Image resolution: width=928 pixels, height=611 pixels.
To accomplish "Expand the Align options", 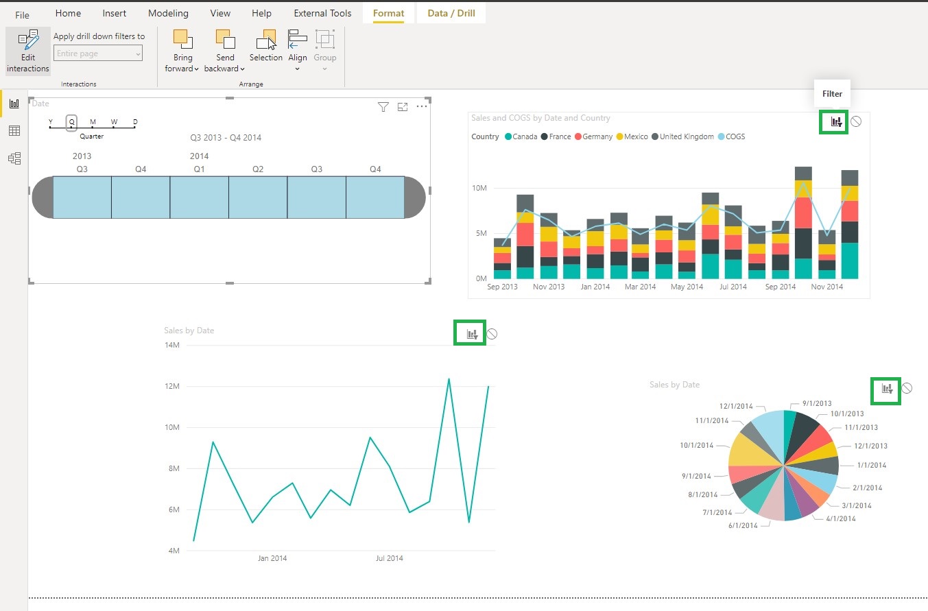I will point(298,51).
